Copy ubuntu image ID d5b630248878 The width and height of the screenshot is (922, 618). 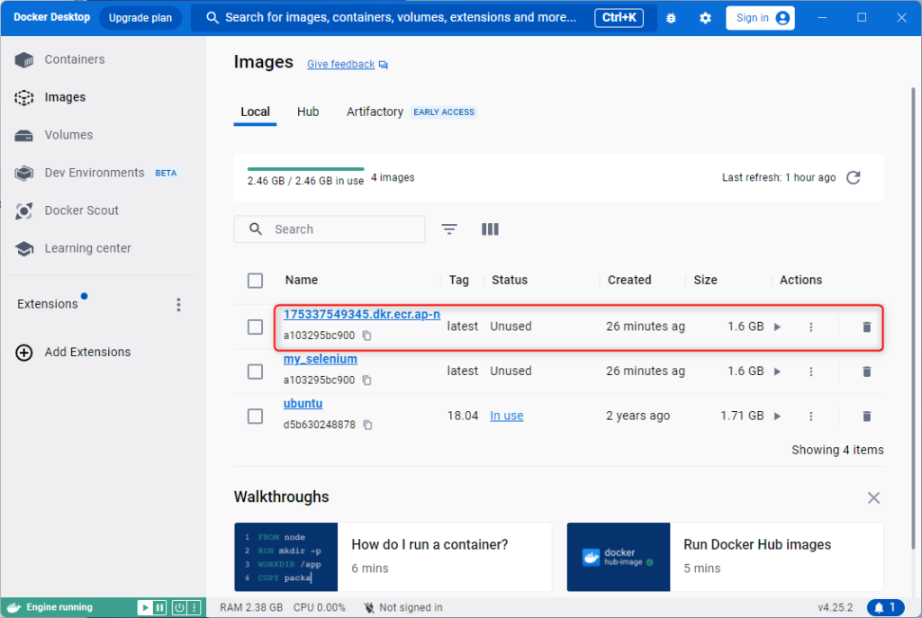pyautogui.click(x=367, y=425)
